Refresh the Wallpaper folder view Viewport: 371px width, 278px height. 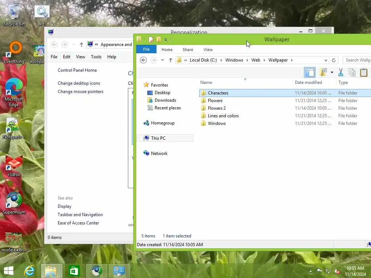tap(334, 60)
